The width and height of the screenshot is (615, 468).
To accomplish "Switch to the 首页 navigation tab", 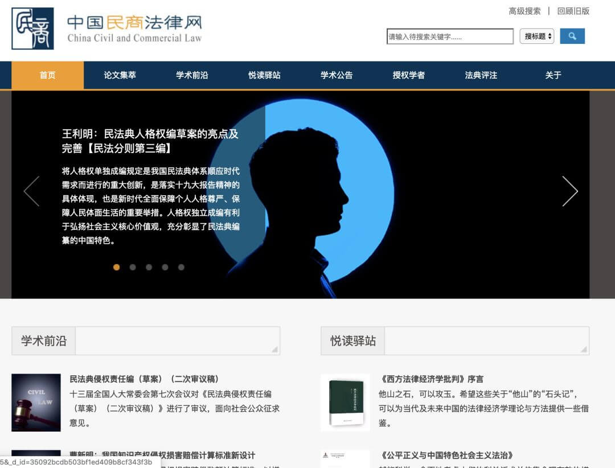I will point(47,75).
